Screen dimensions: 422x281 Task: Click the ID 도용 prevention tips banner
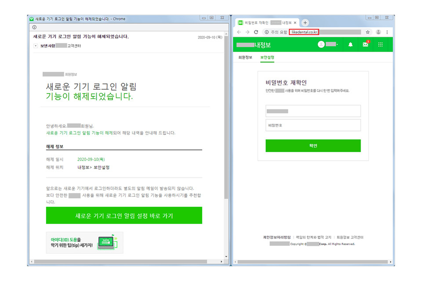(84, 242)
